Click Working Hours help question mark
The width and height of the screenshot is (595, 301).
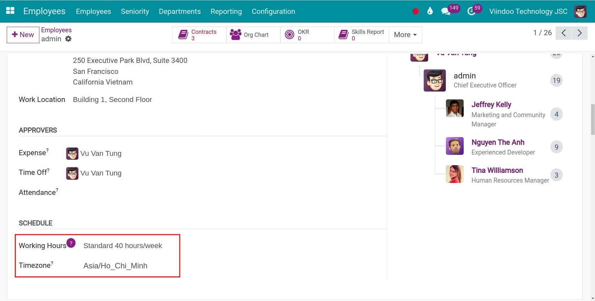click(71, 243)
